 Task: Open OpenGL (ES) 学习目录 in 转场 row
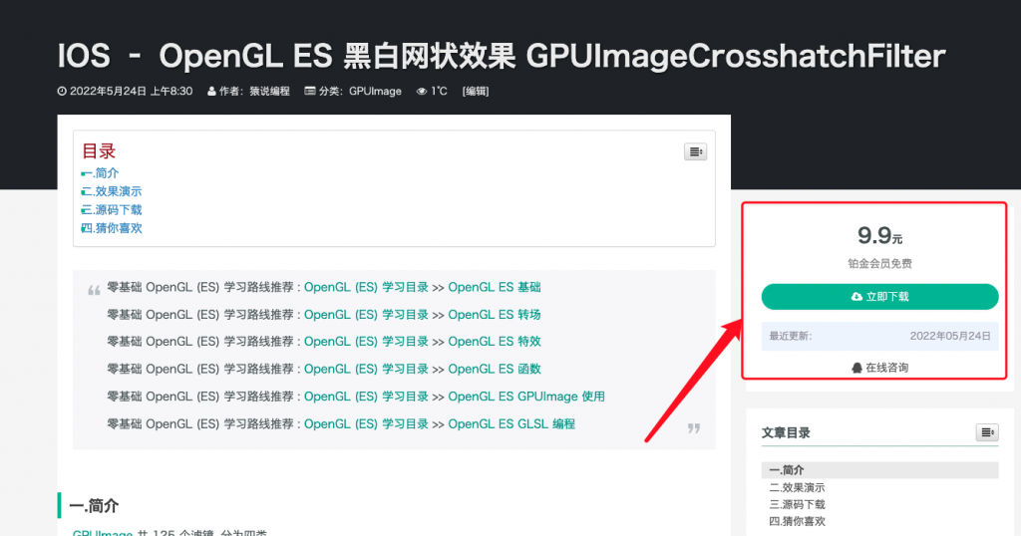point(366,314)
